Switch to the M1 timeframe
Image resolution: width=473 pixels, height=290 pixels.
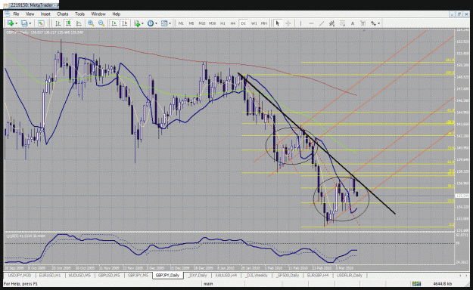(x=181, y=23)
